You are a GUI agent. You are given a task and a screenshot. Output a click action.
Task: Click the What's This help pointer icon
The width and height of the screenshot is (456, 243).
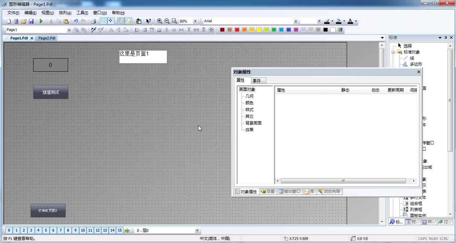tap(148, 21)
